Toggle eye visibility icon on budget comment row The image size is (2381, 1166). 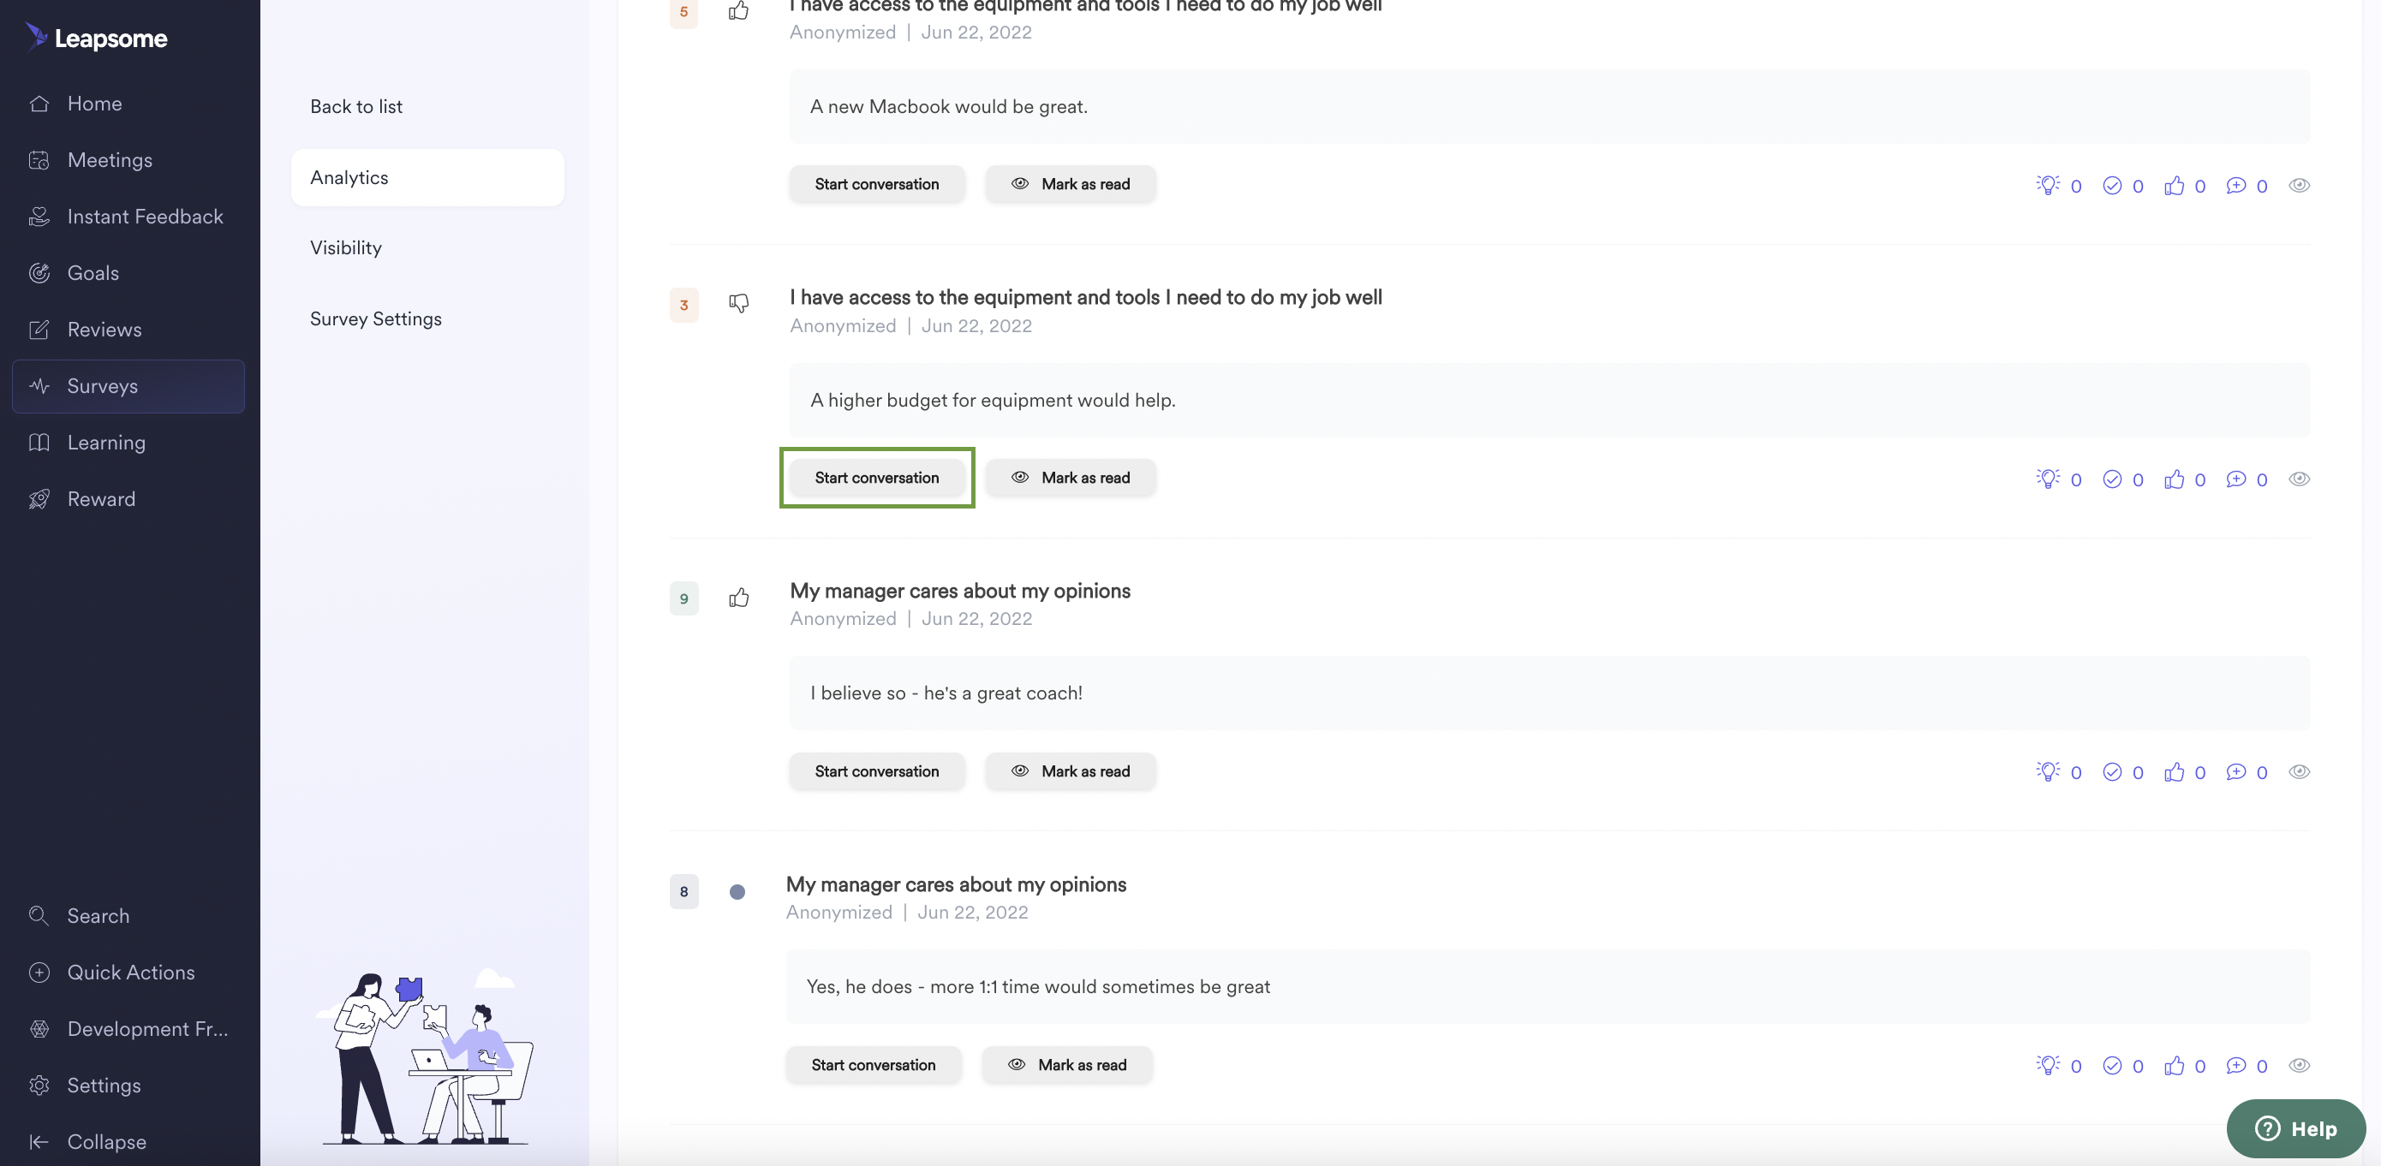point(2299,479)
